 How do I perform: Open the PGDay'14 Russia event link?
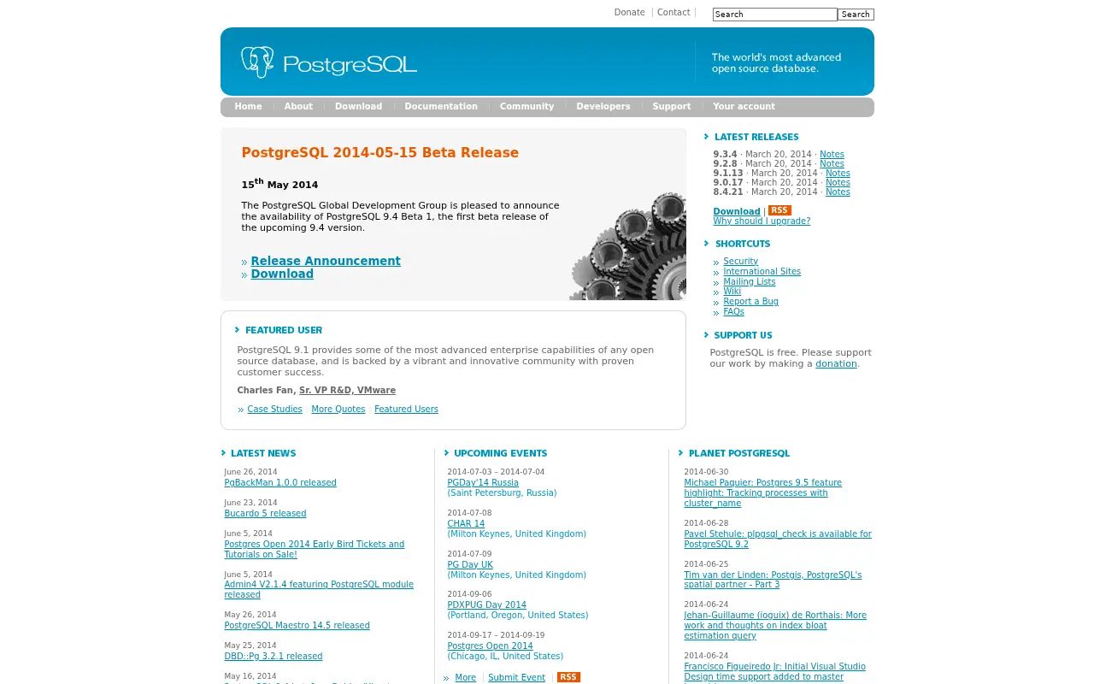(x=483, y=483)
